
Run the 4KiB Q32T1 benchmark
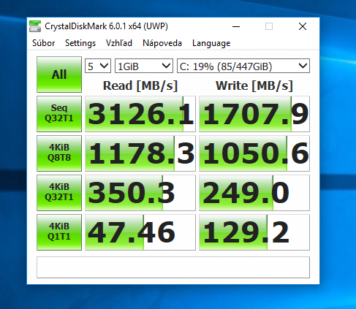[x=59, y=193]
